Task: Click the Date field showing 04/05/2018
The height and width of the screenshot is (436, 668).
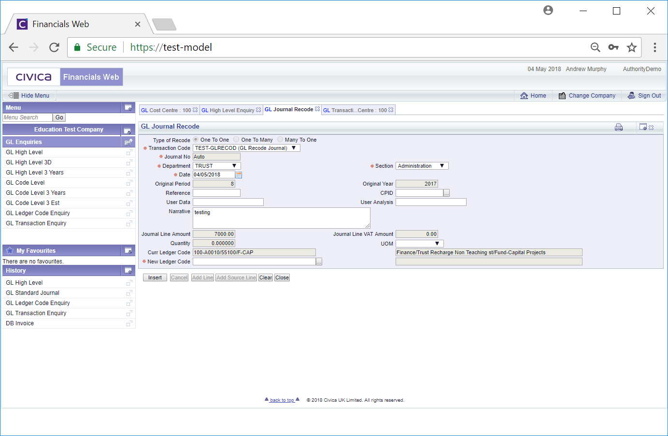Action: 214,174
